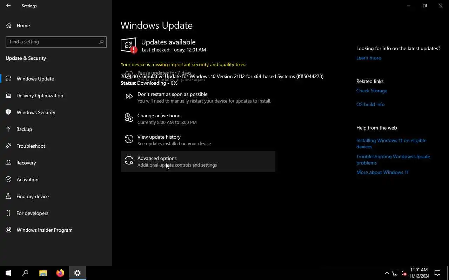Click the Recovery person icon
449x280 pixels.
9,163
